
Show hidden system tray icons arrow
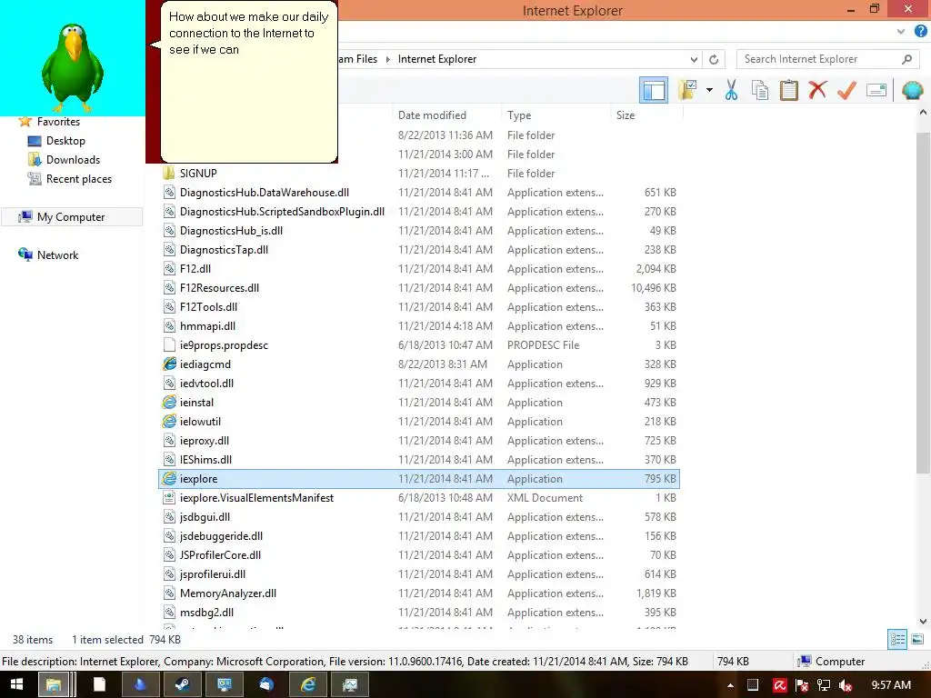click(x=730, y=685)
